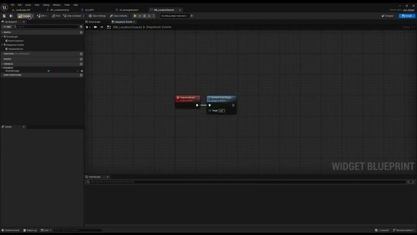Viewport: 417px width, 235px height.
Task: Click the Find toolbar button
Action: 56,16
